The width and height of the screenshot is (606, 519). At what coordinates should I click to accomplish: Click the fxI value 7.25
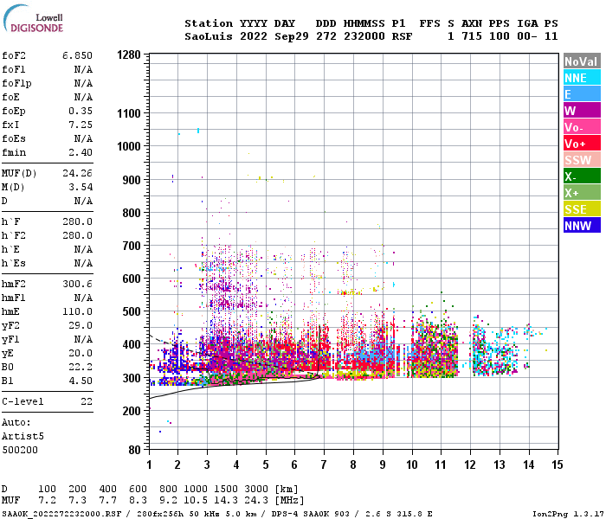point(81,125)
